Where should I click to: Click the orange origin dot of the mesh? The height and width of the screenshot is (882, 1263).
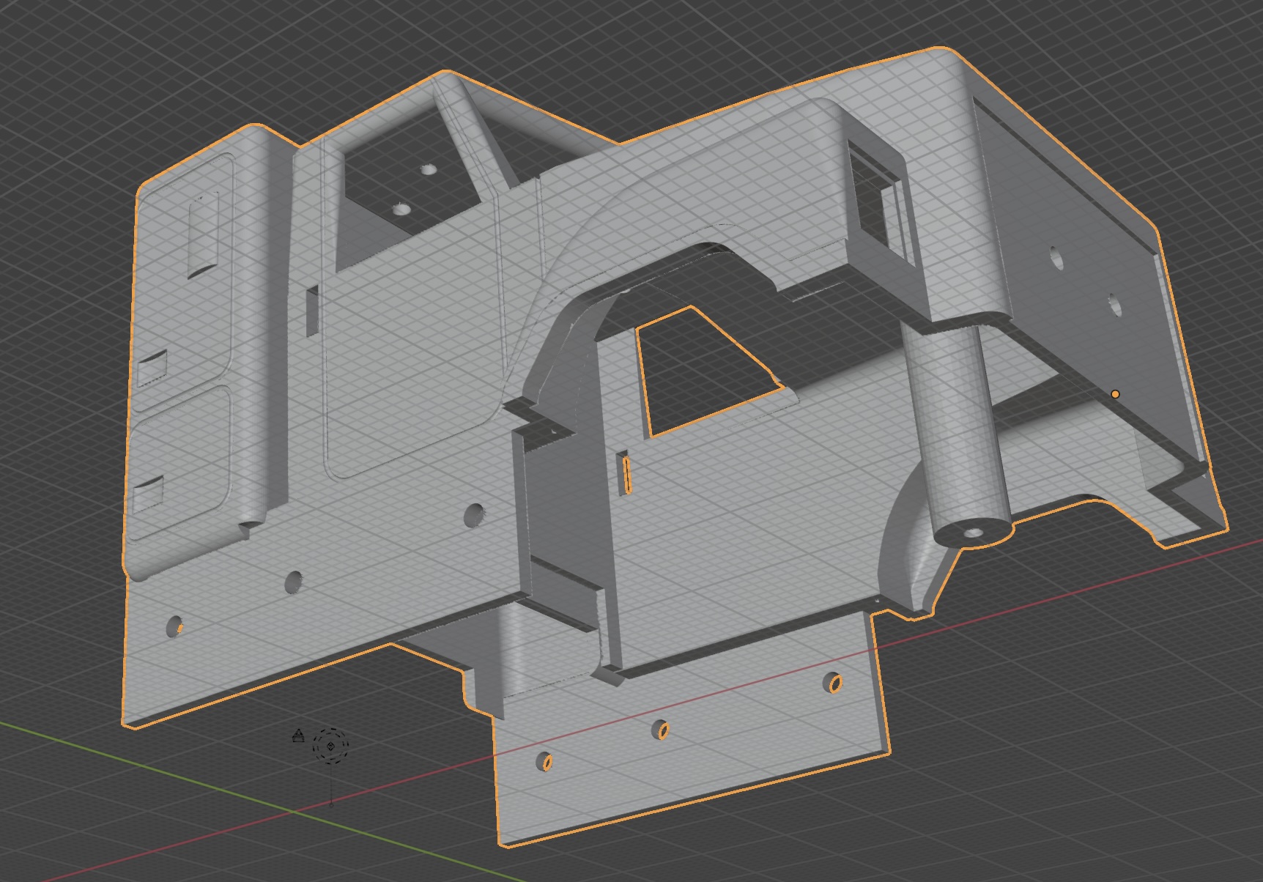click(x=1115, y=394)
